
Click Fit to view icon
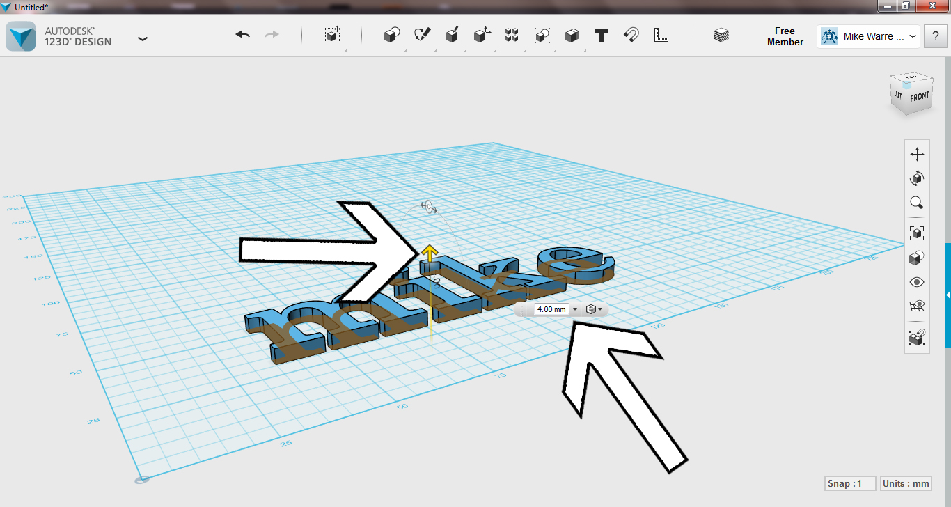(917, 233)
